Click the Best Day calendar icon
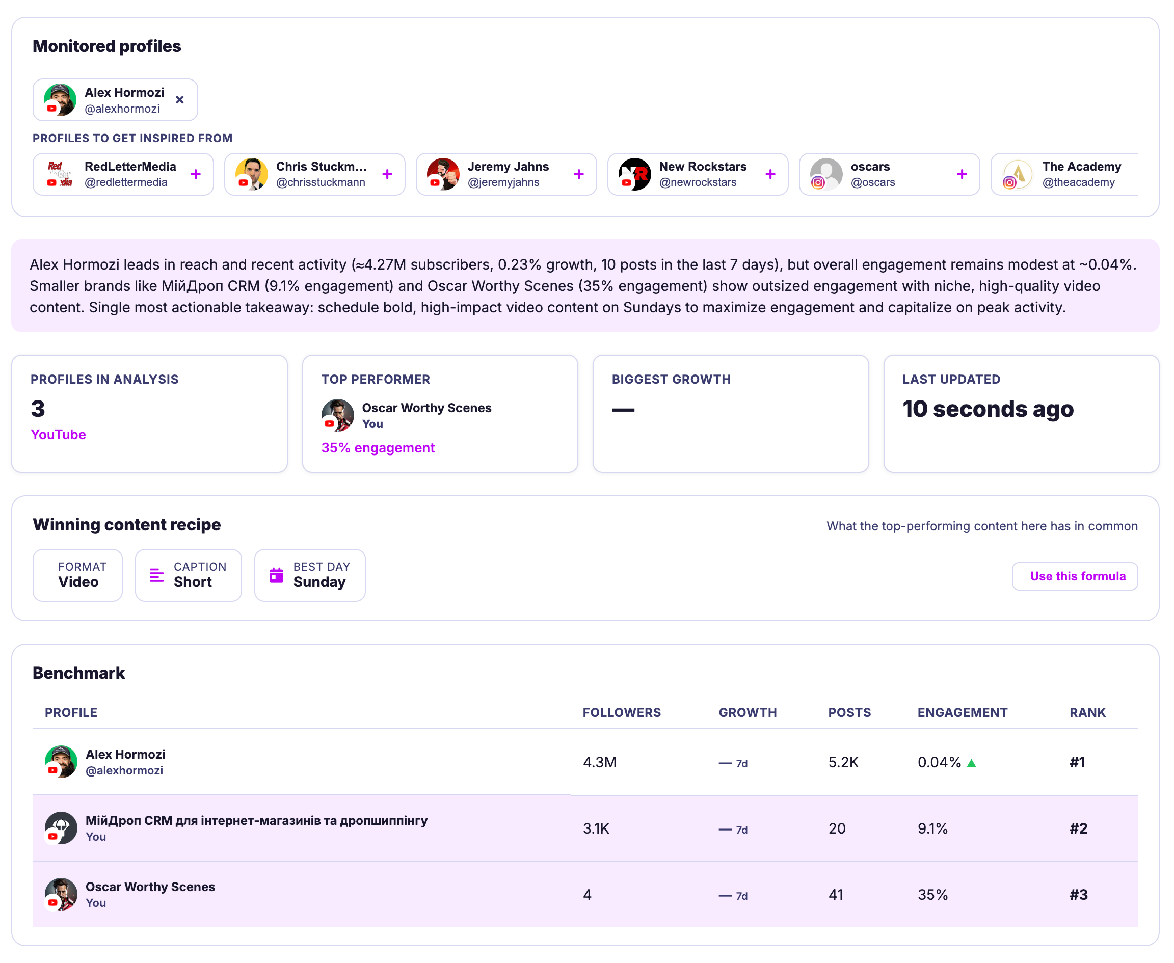 point(276,575)
